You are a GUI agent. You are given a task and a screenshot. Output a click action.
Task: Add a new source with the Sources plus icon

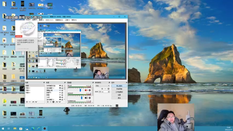click(48, 102)
